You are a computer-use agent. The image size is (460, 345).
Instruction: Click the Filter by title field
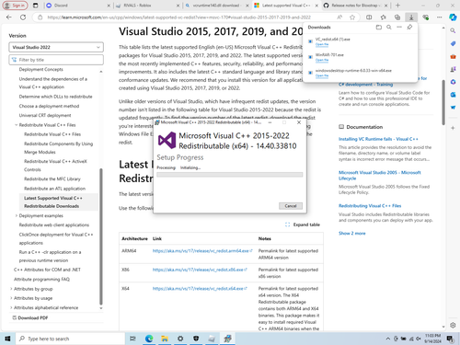click(x=56, y=60)
